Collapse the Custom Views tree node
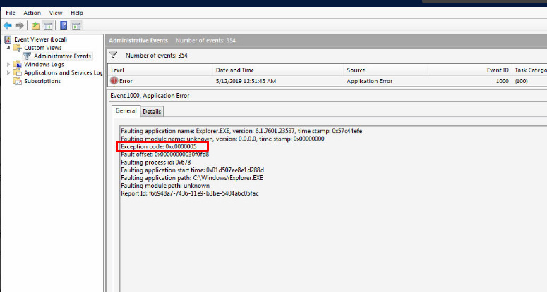Image resolution: width=547 pixels, height=292 pixels. 8,48
